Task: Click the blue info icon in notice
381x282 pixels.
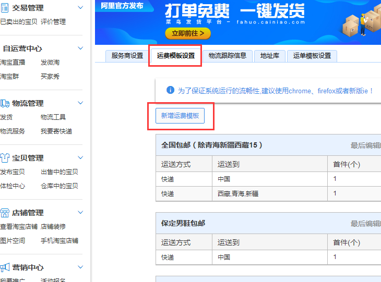Action: point(170,90)
